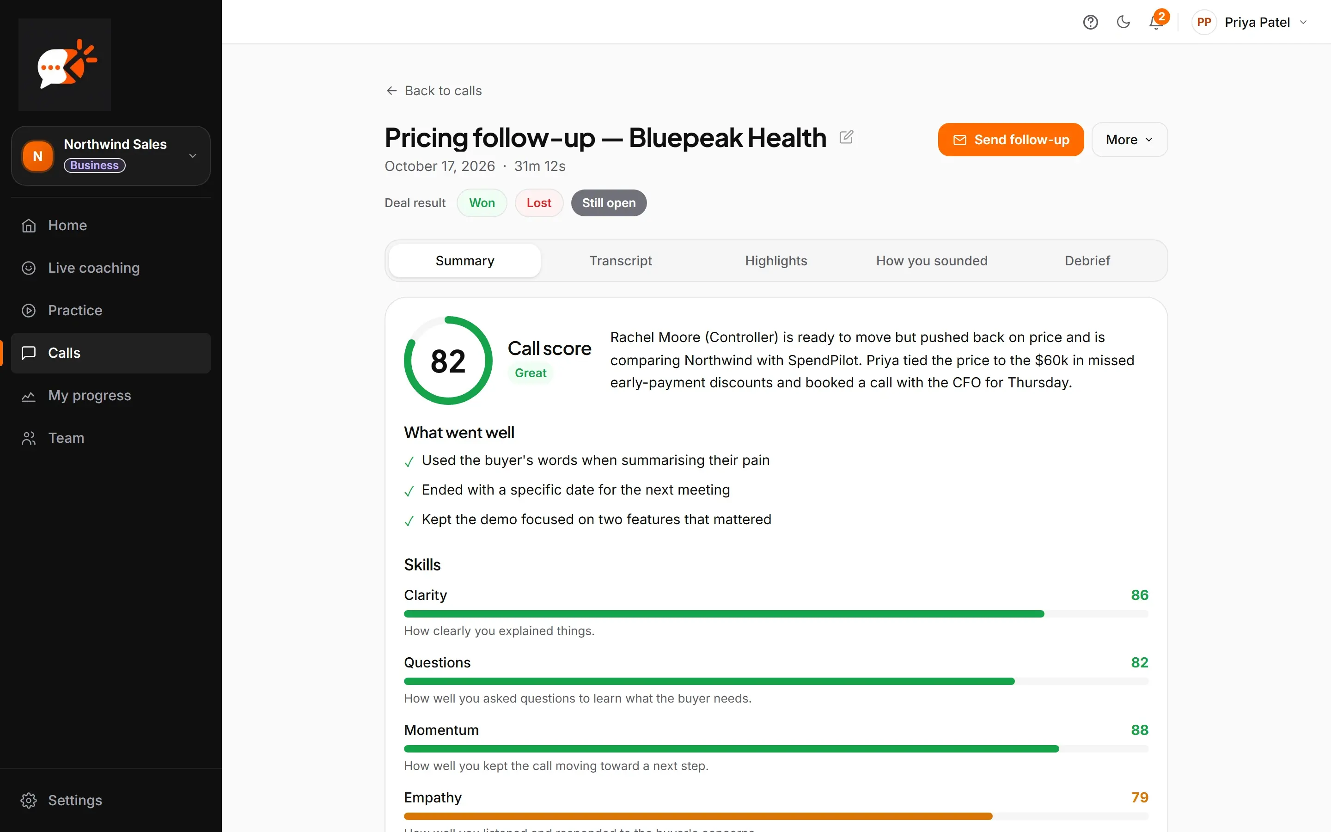Open the More dropdown menu
Screen dimensions: 1331x832
point(1129,140)
